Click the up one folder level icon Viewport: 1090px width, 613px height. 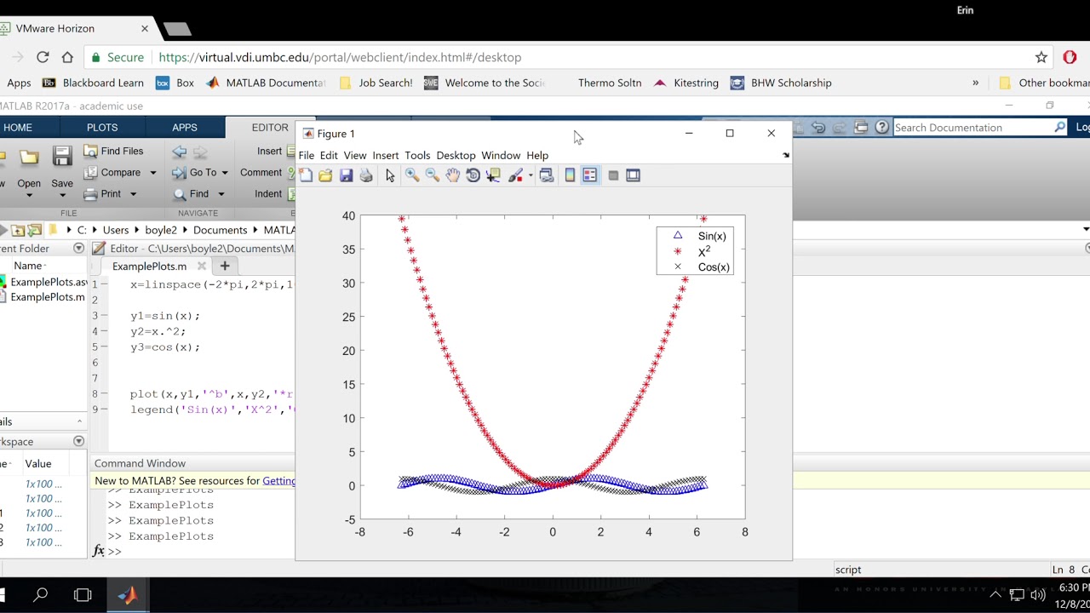coord(18,230)
